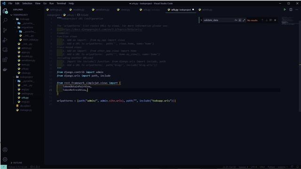This screenshot has width=301, height=169.
Task: Open the View menu
Action: click(x=38, y=3)
